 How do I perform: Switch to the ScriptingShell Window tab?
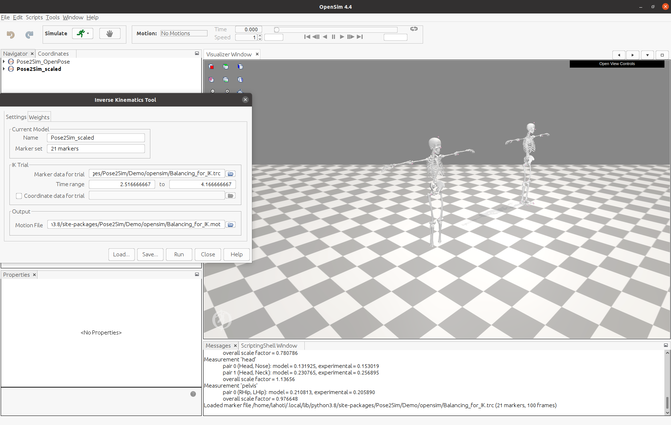point(270,345)
